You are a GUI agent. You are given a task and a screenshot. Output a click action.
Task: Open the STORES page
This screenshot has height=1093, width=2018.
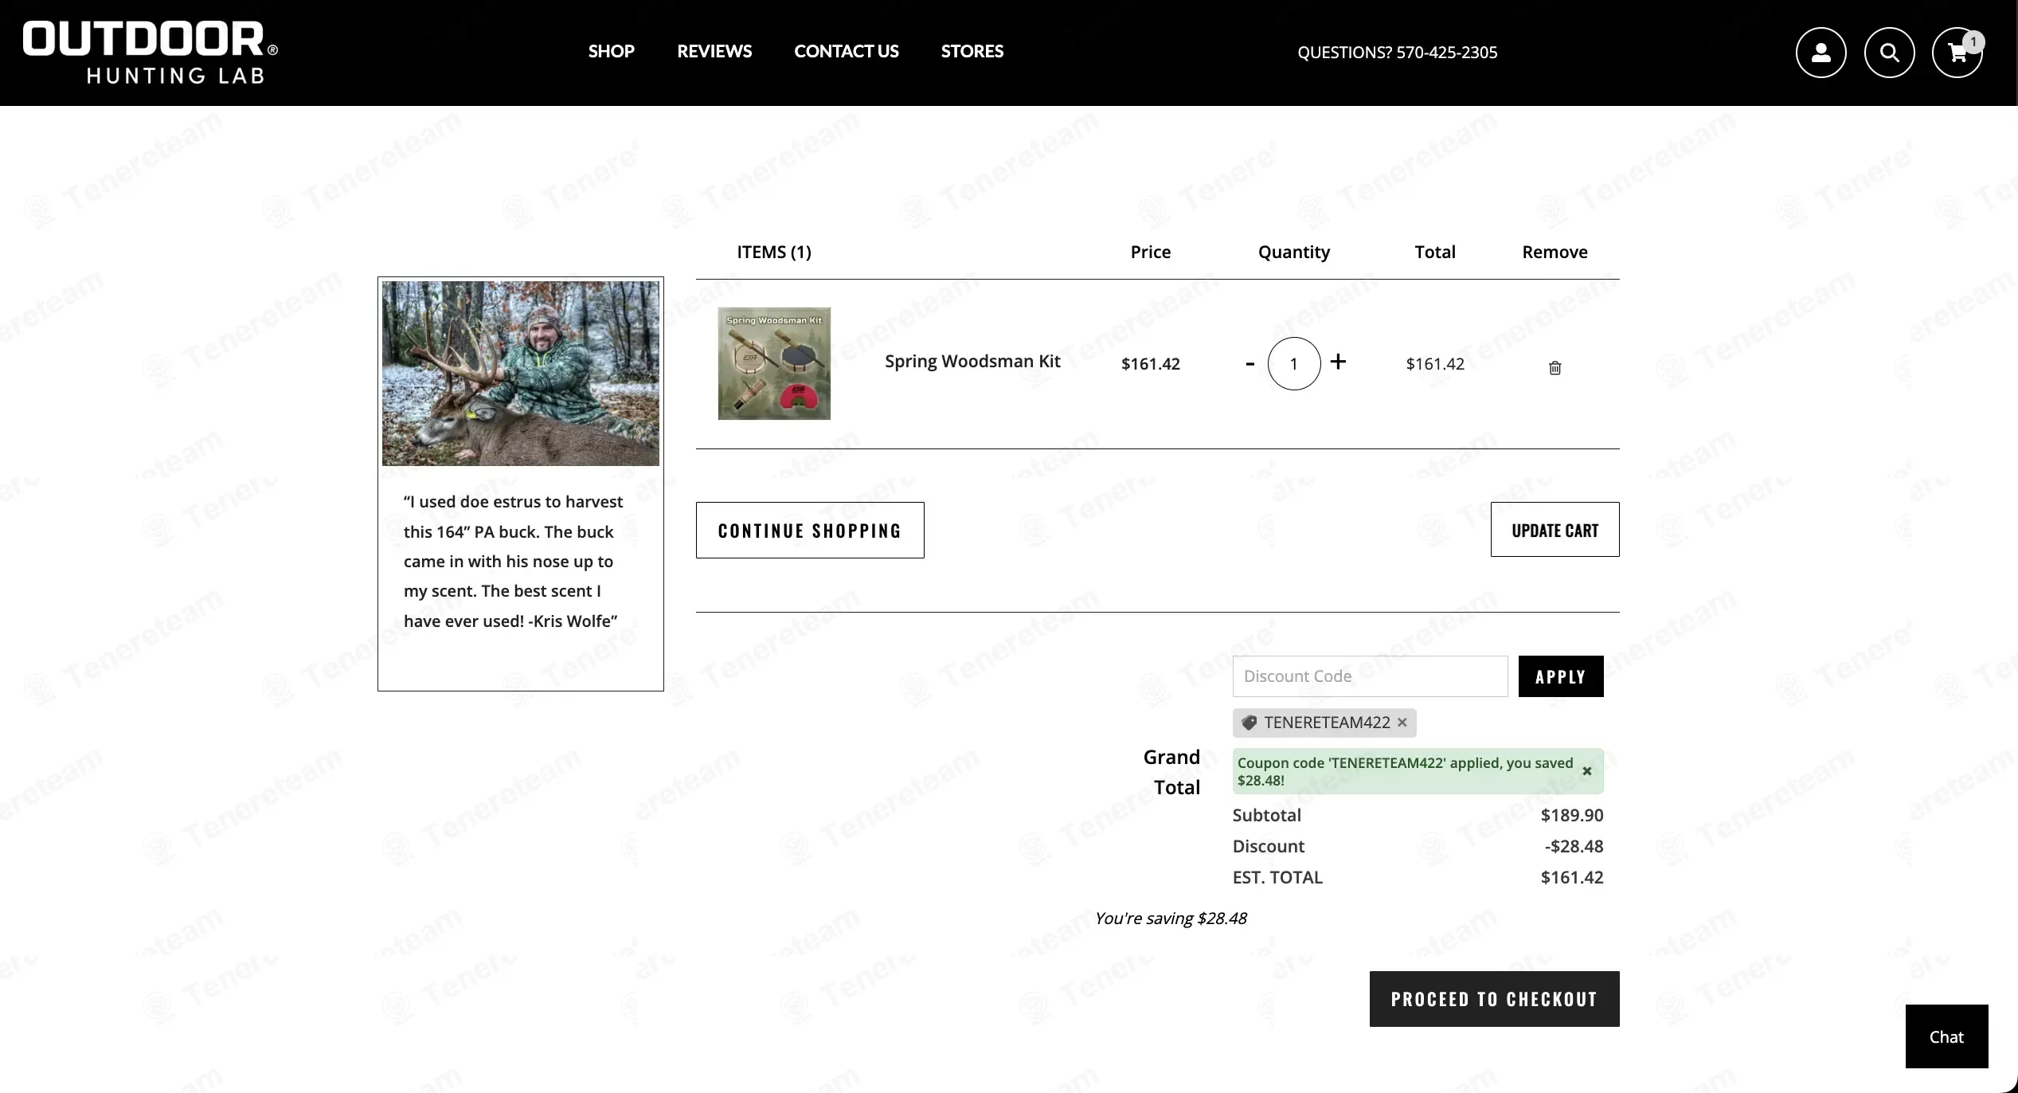tap(972, 52)
